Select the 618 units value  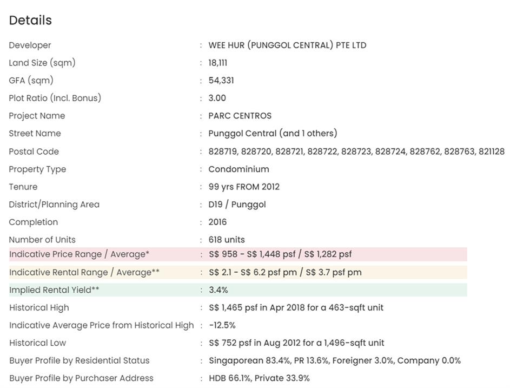[x=227, y=240]
